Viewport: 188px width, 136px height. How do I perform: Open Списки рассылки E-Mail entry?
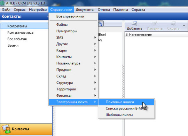[x=126, y=109]
